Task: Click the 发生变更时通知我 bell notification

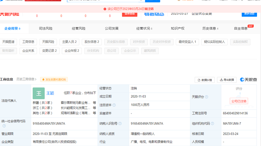Action: (x=54, y=80)
